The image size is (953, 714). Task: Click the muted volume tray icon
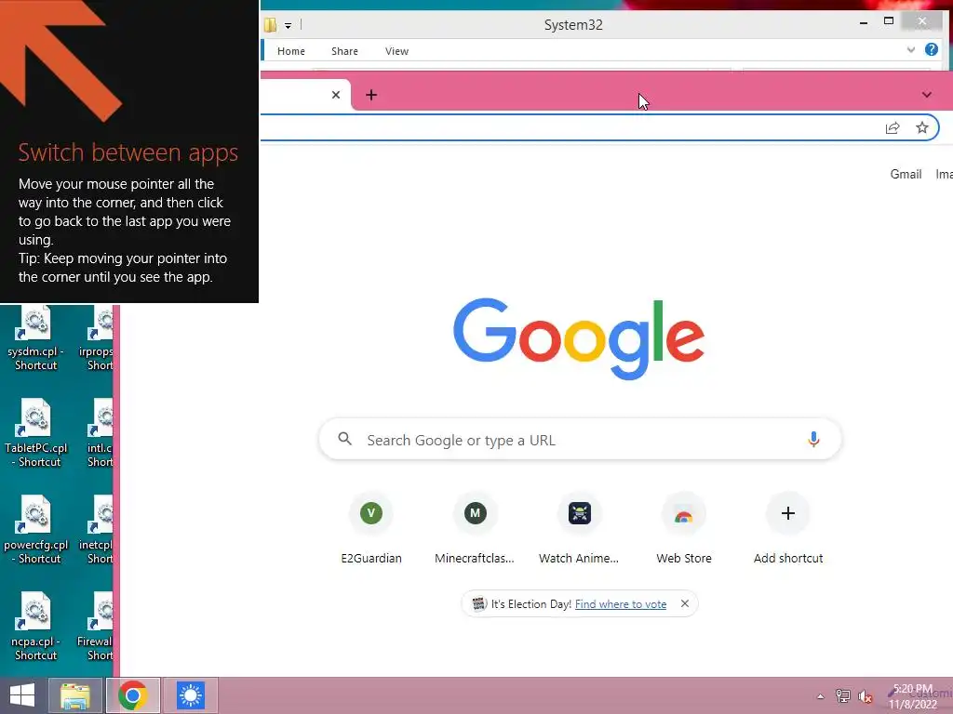click(x=866, y=696)
